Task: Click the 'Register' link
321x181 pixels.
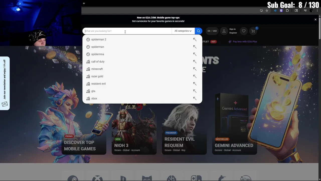Action: [233, 33]
